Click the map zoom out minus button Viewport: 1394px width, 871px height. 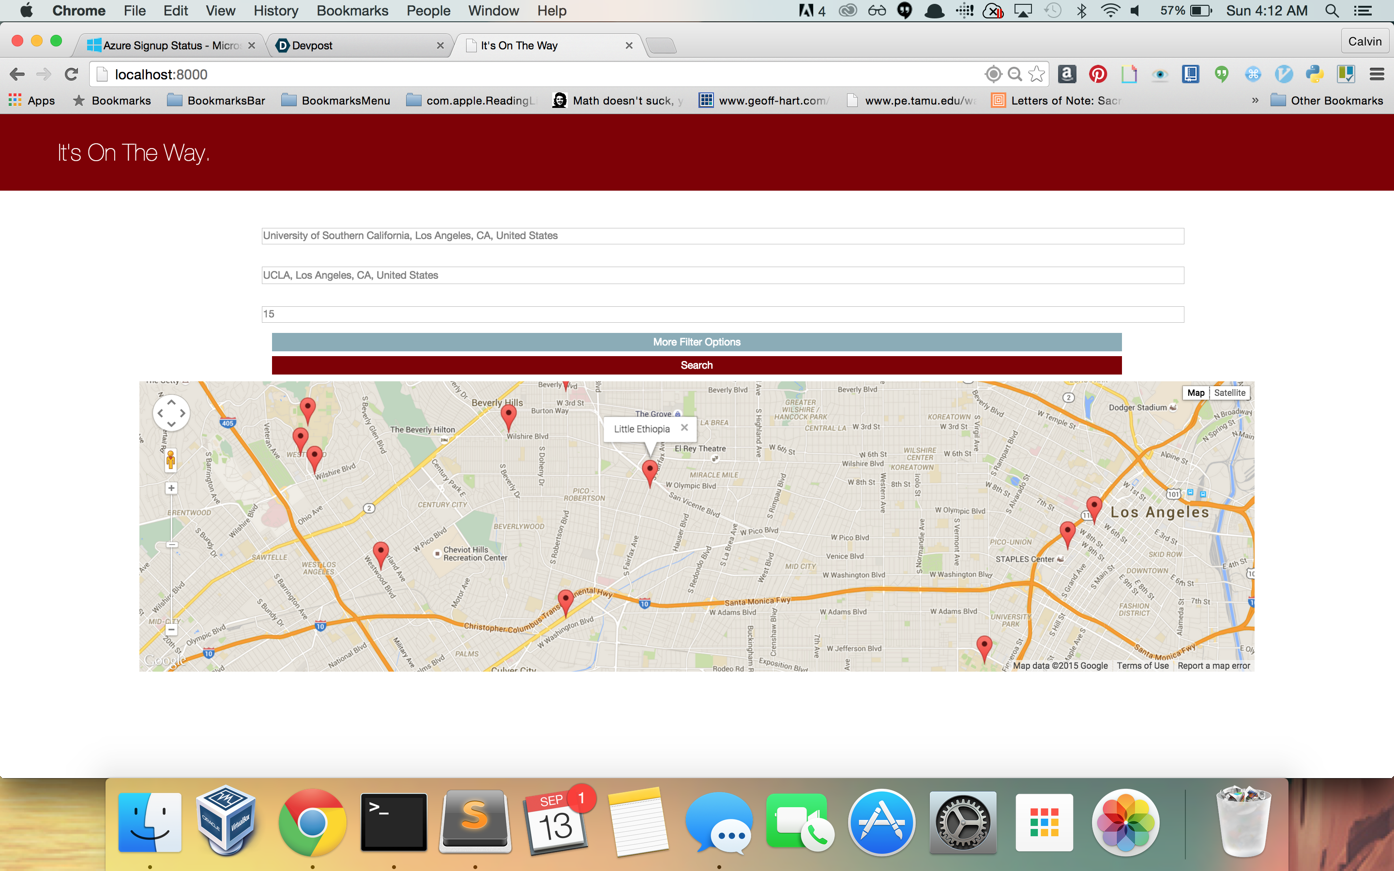pos(171,630)
